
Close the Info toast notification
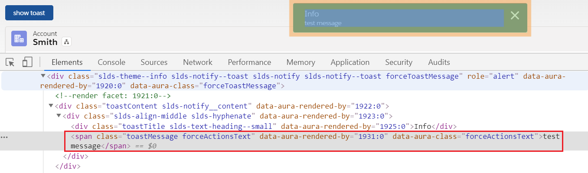tap(515, 16)
